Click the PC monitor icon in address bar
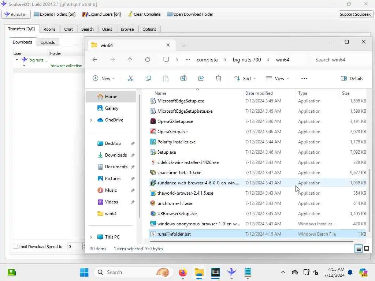375x281 pixels. pos(166,59)
